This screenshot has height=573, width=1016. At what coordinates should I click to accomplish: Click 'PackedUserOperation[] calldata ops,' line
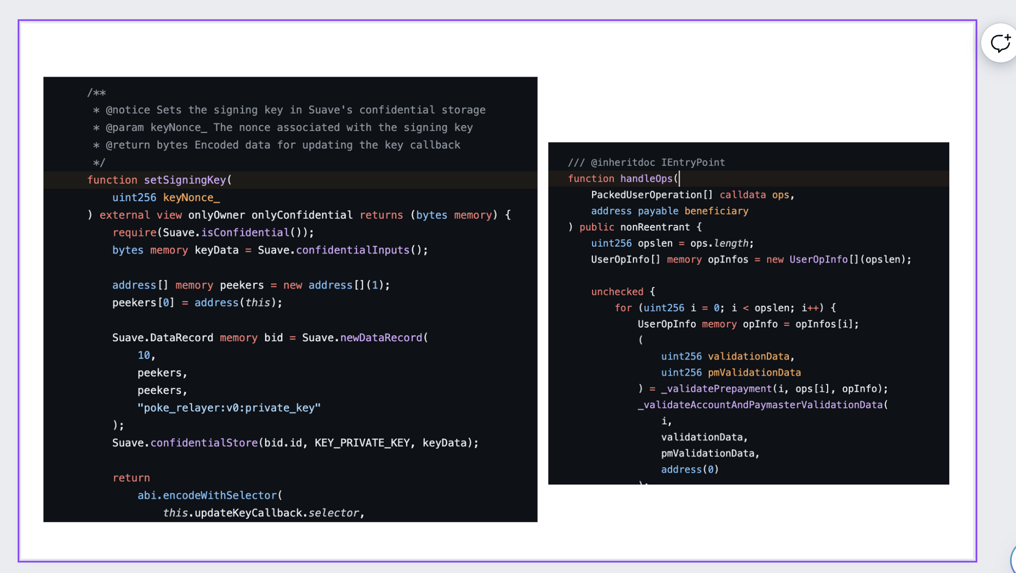(x=693, y=195)
